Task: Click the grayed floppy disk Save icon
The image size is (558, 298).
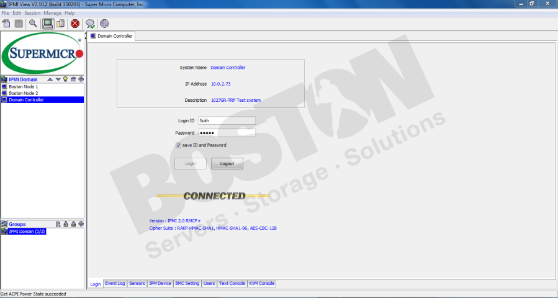Action: pos(19,24)
